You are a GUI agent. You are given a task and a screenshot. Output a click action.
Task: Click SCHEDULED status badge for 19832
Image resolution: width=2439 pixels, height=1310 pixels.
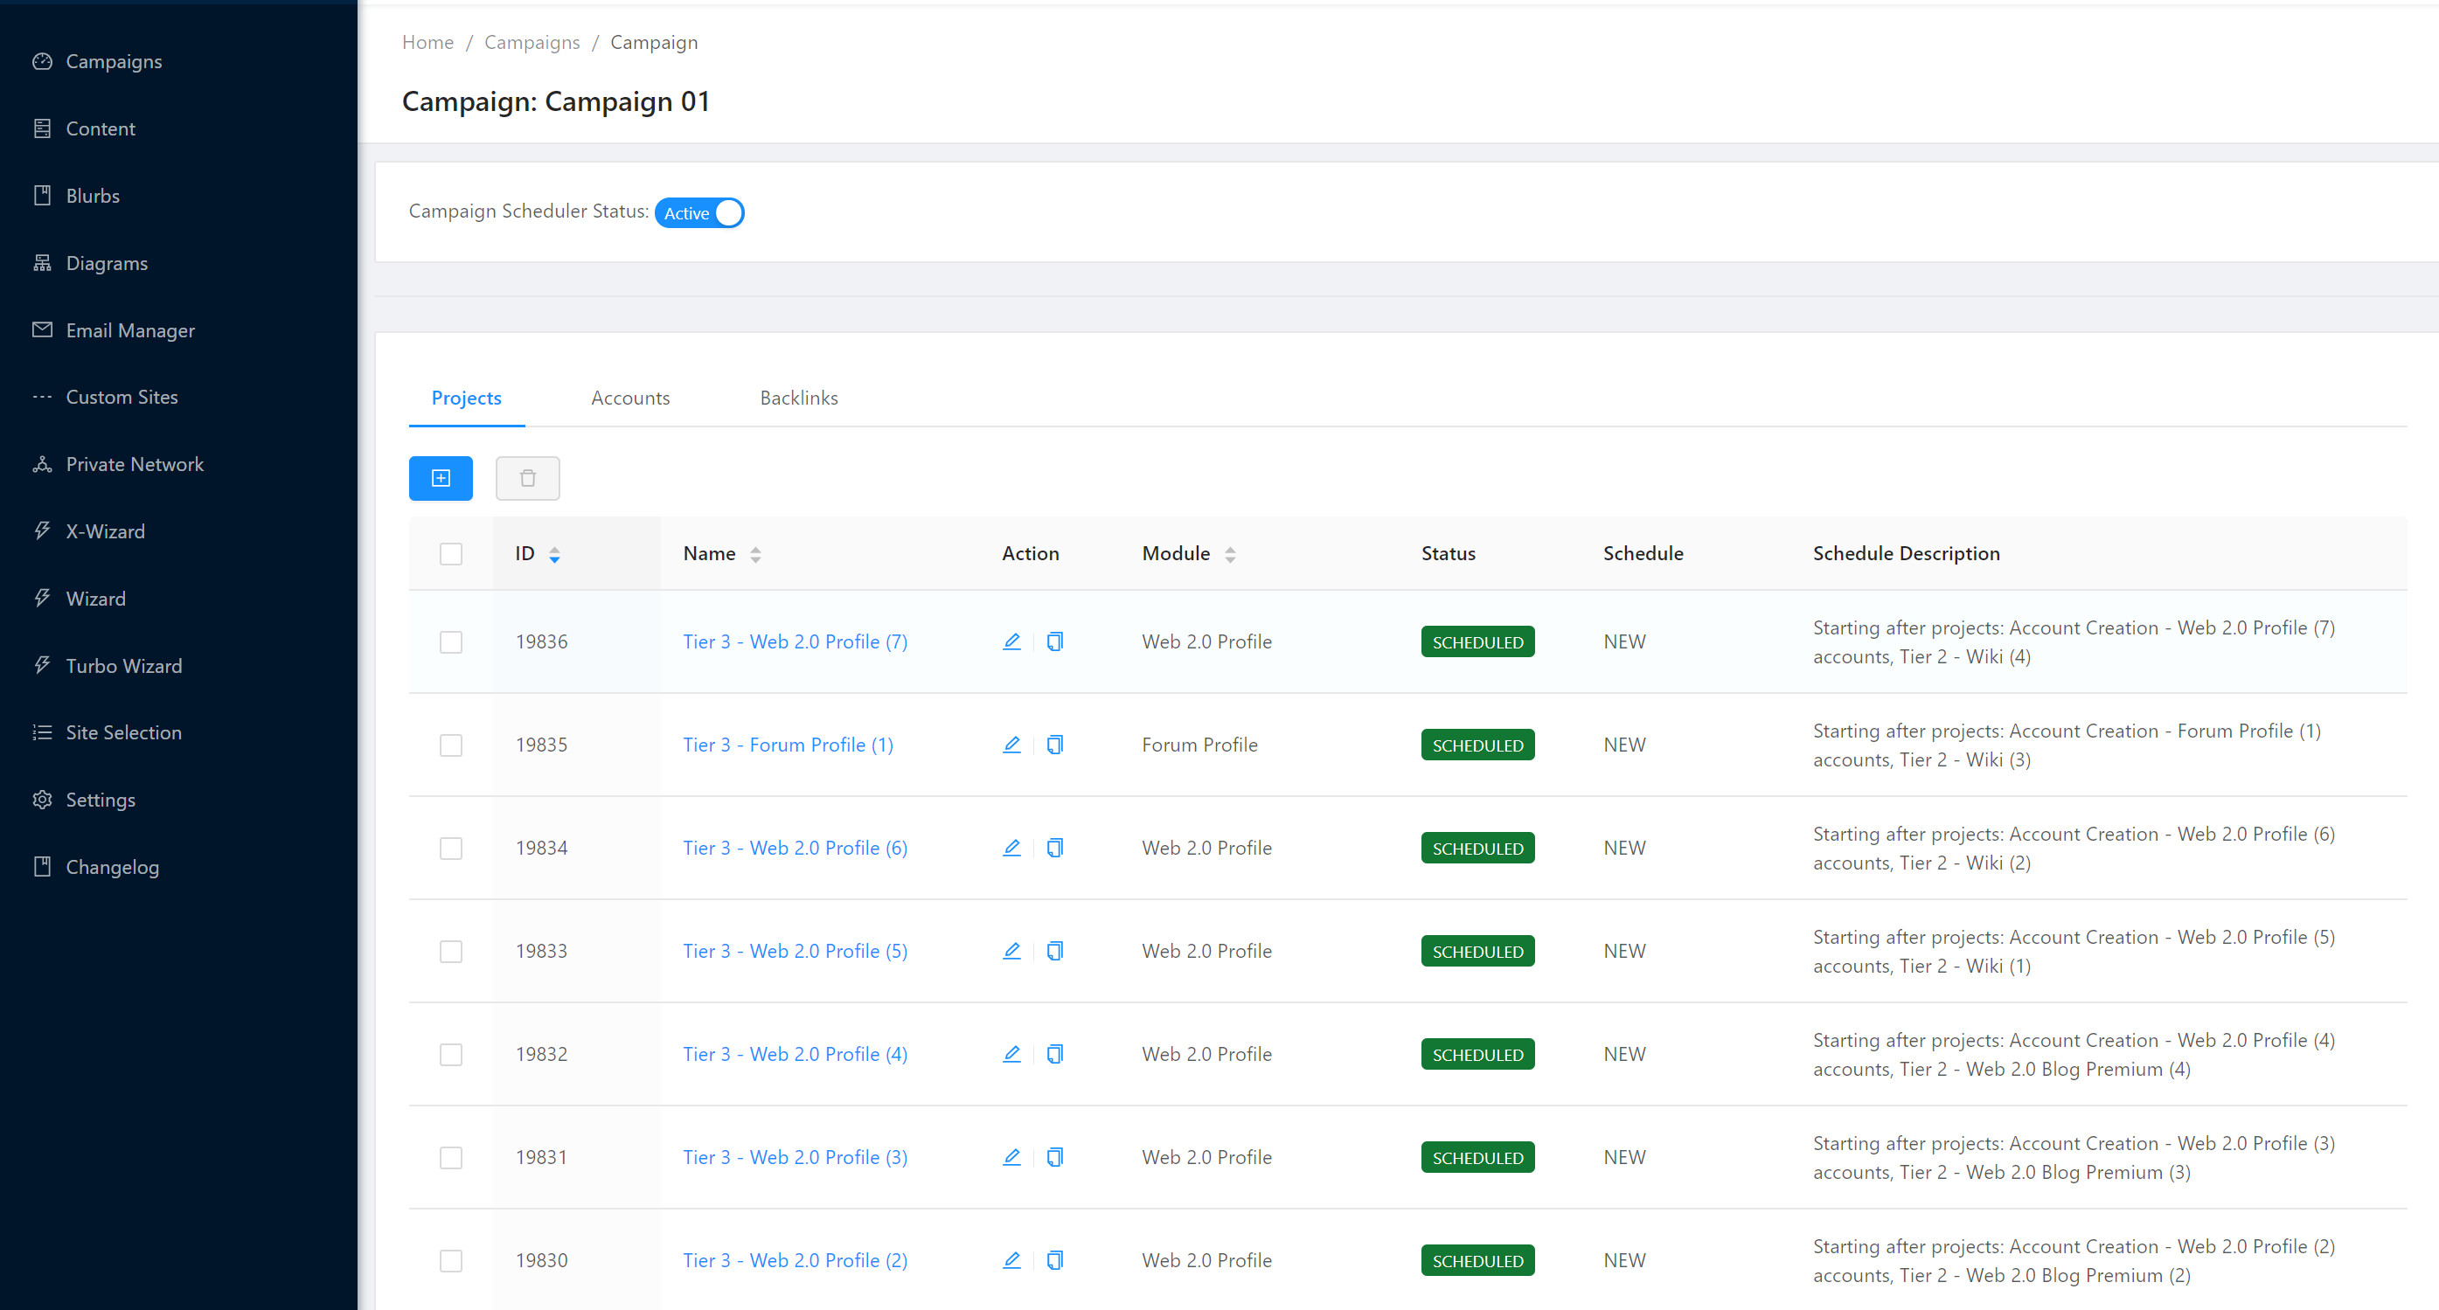(1477, 1055)
